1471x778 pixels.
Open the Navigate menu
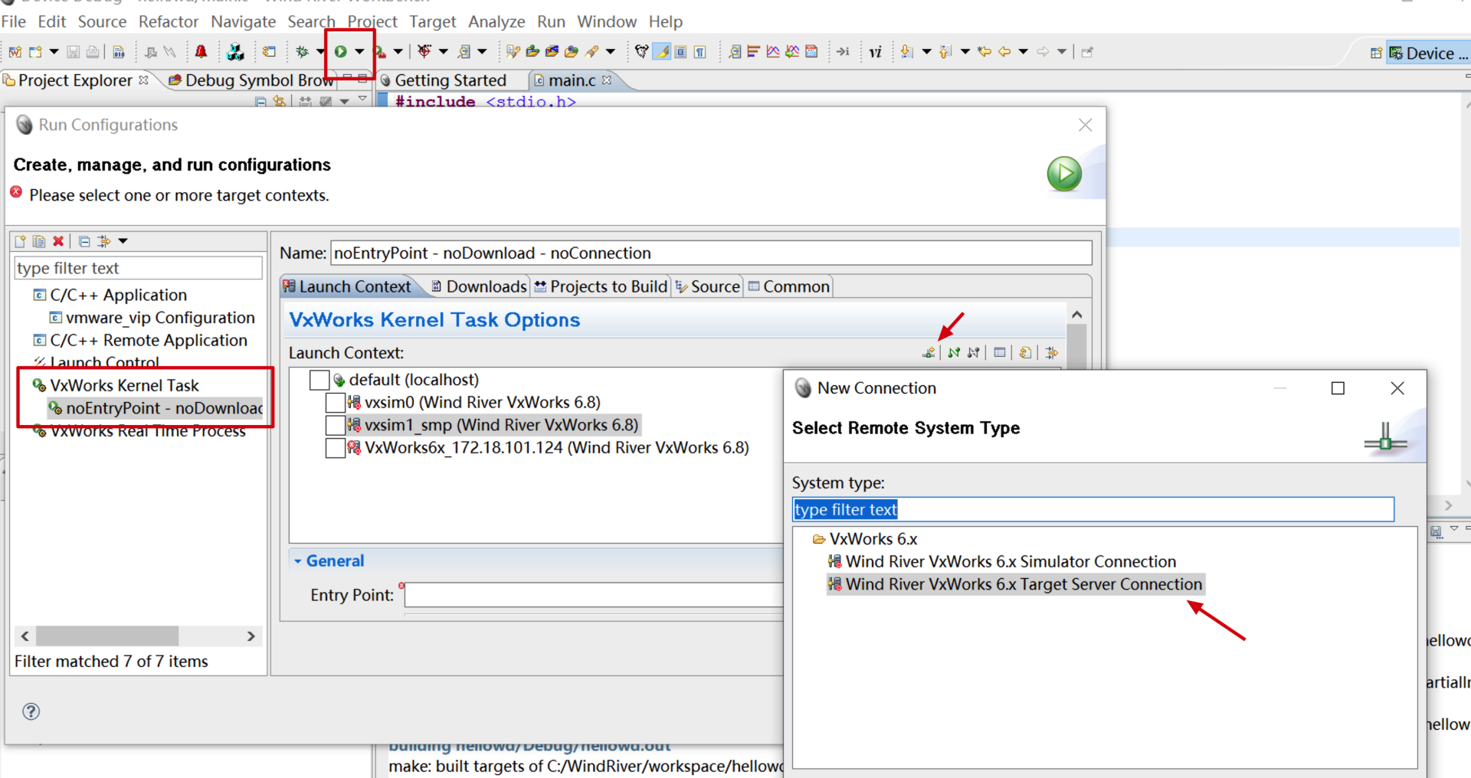click(243, 21)
